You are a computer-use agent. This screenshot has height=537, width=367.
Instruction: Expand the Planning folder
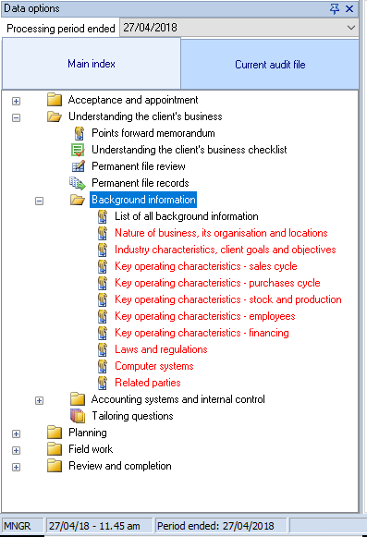click(16, 433)
